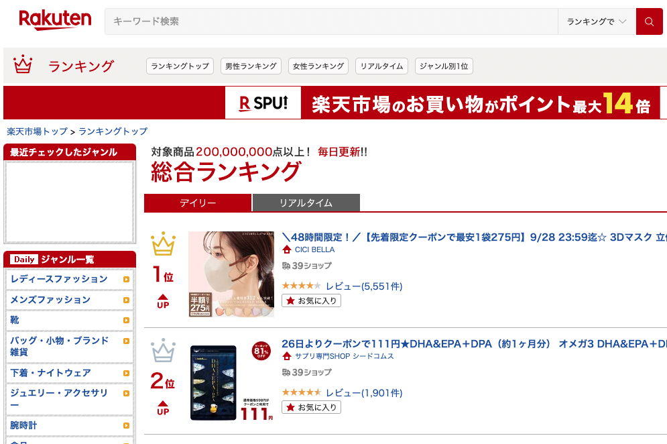Image resolution: width=667 pixels, height=444 pixels.
Task: Open the バッグ・小物・ブランド雑貨 genre
Action: coord(60,346)
